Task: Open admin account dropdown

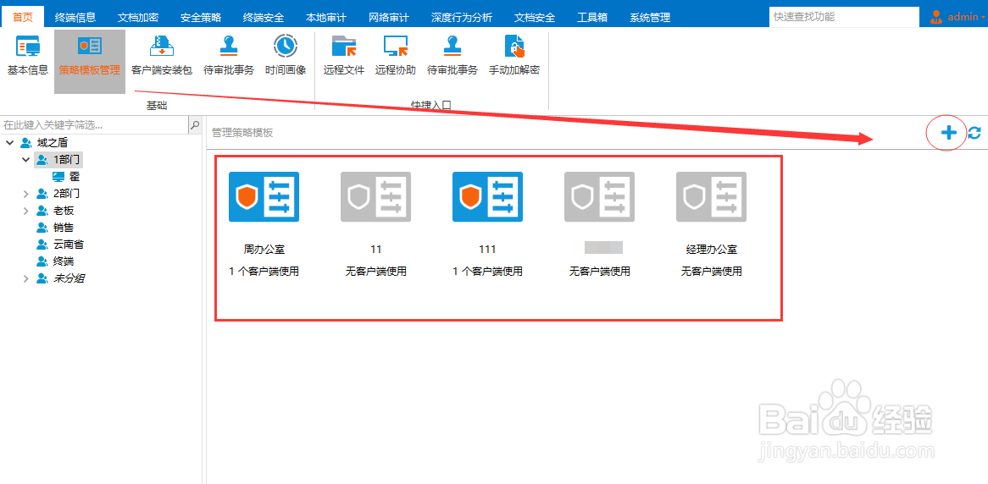Action: point(983,19)
